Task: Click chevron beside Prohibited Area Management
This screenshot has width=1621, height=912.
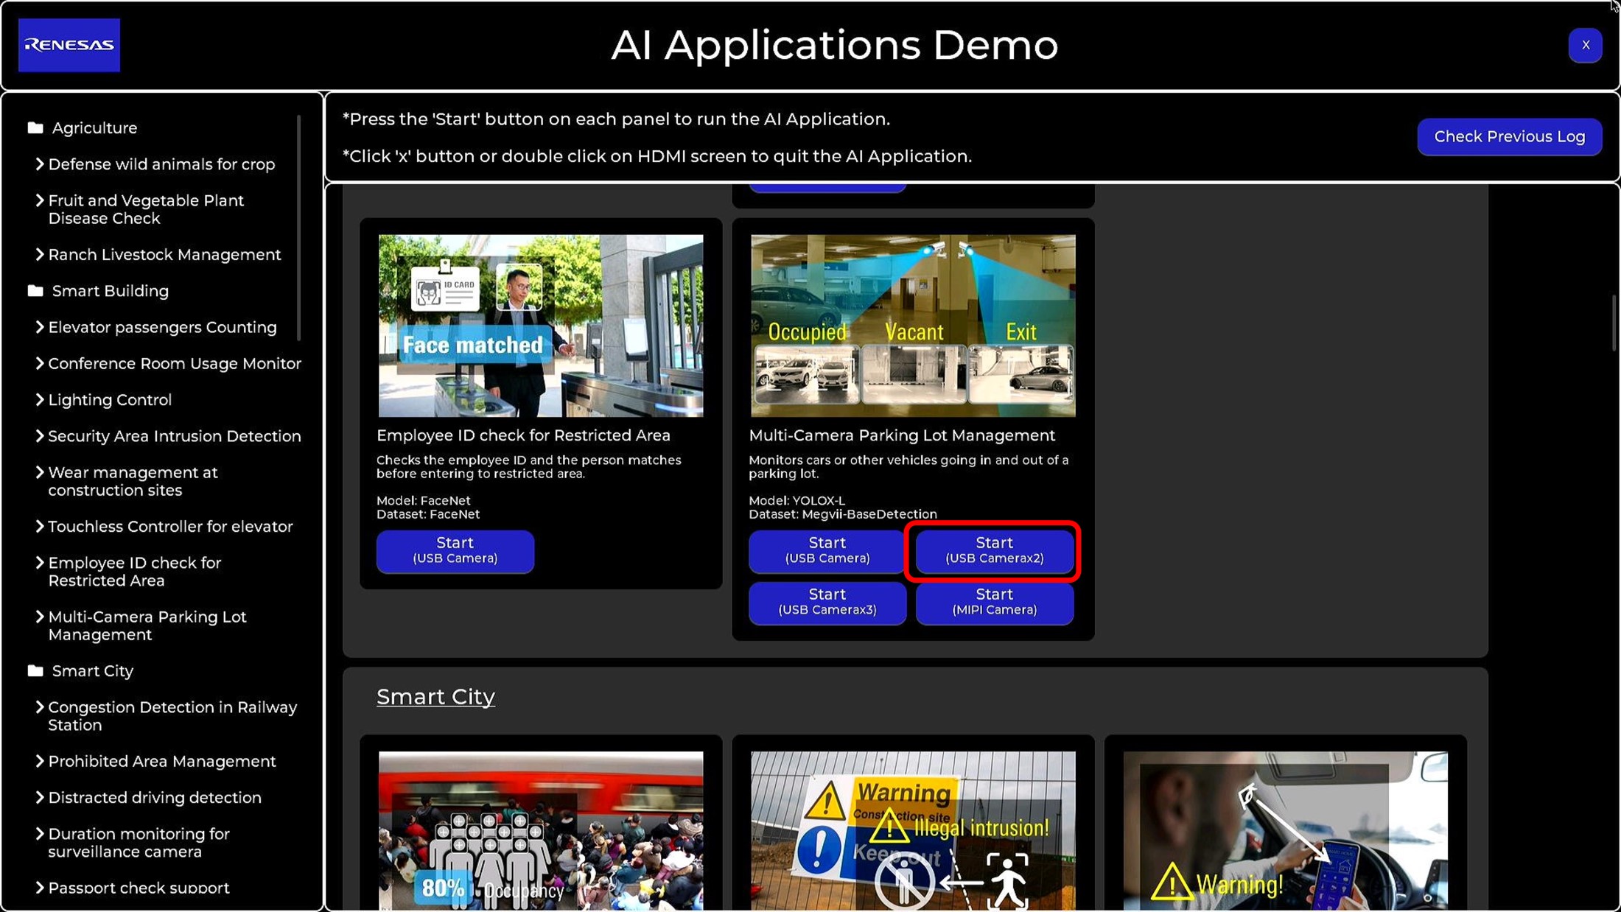Action: click(x=39, y=761)
